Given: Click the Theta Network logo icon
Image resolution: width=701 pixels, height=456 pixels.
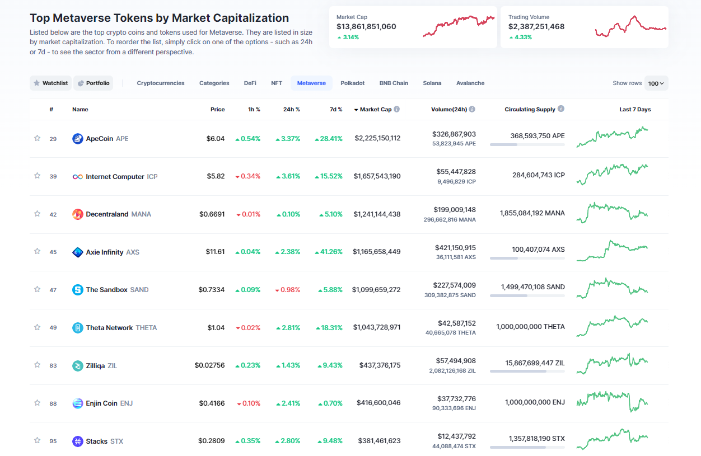Looking at the screenshot, I should point(78,328).
